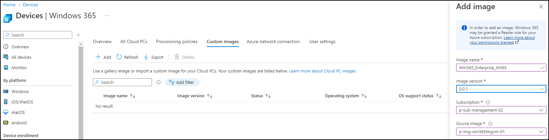Show Subscription field info tooltip
Viewport: 549px width, 140px height.
pos(488,102)
